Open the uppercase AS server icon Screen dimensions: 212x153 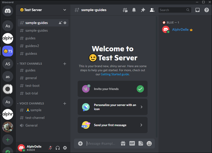8,64
